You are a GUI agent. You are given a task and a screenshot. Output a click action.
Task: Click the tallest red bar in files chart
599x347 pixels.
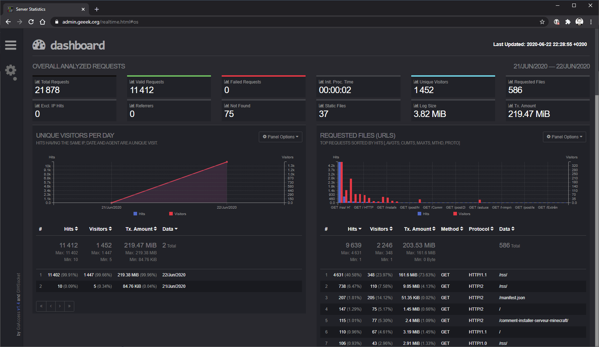click(342, 182)
